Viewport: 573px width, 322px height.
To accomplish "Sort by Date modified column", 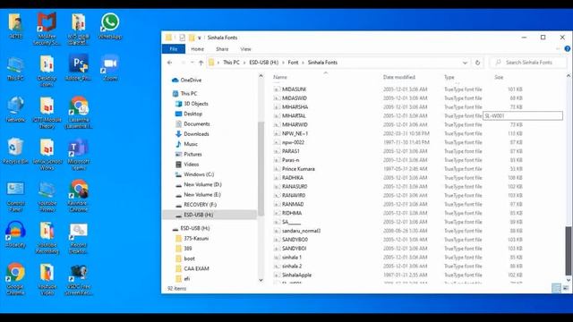I will (x=399, y=77).
